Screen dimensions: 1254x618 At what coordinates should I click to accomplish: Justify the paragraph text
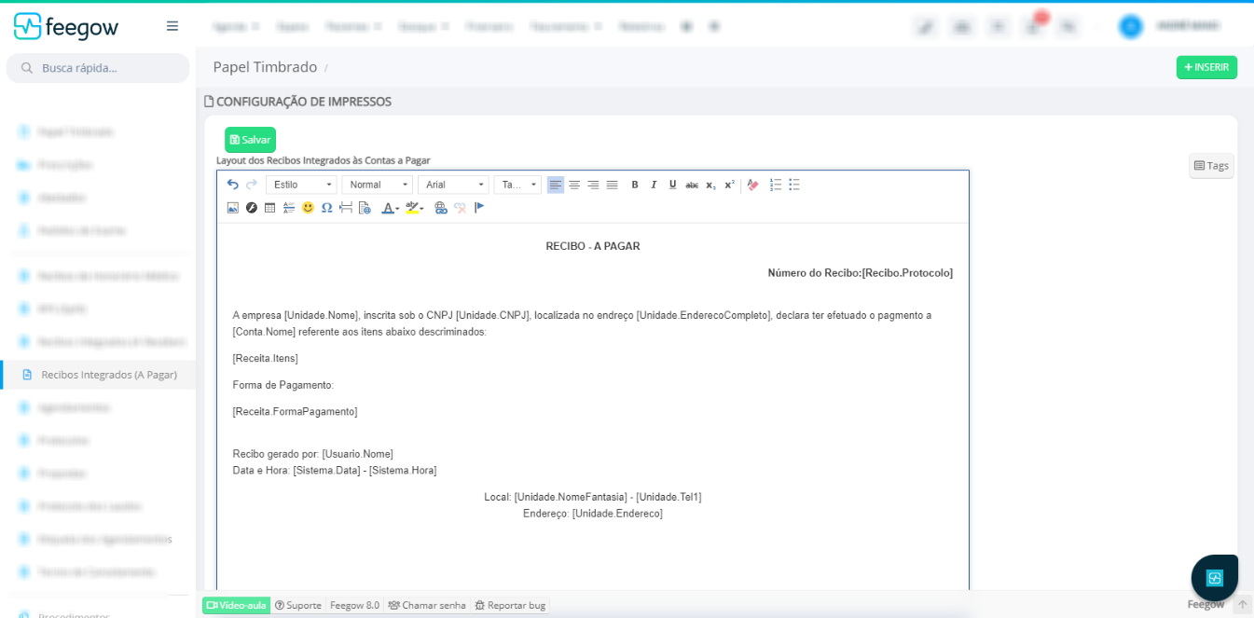tap(612, 185)
